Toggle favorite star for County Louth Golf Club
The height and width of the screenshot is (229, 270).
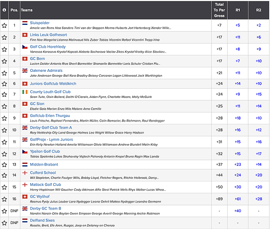(4, 95)
